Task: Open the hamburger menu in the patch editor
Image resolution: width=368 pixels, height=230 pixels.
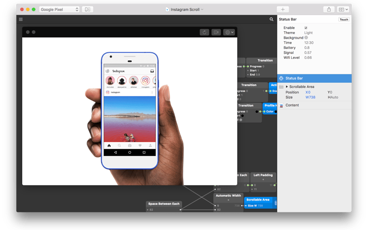Action: click(x=21, y=19)
